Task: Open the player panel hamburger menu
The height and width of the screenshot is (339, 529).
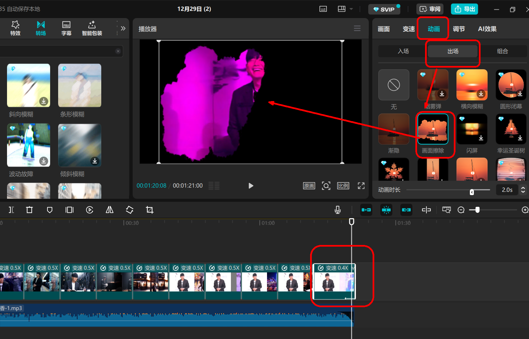Action: (357, 28)
